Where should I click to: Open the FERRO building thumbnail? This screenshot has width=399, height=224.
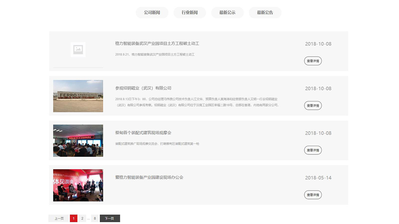(x=78, y=96)
